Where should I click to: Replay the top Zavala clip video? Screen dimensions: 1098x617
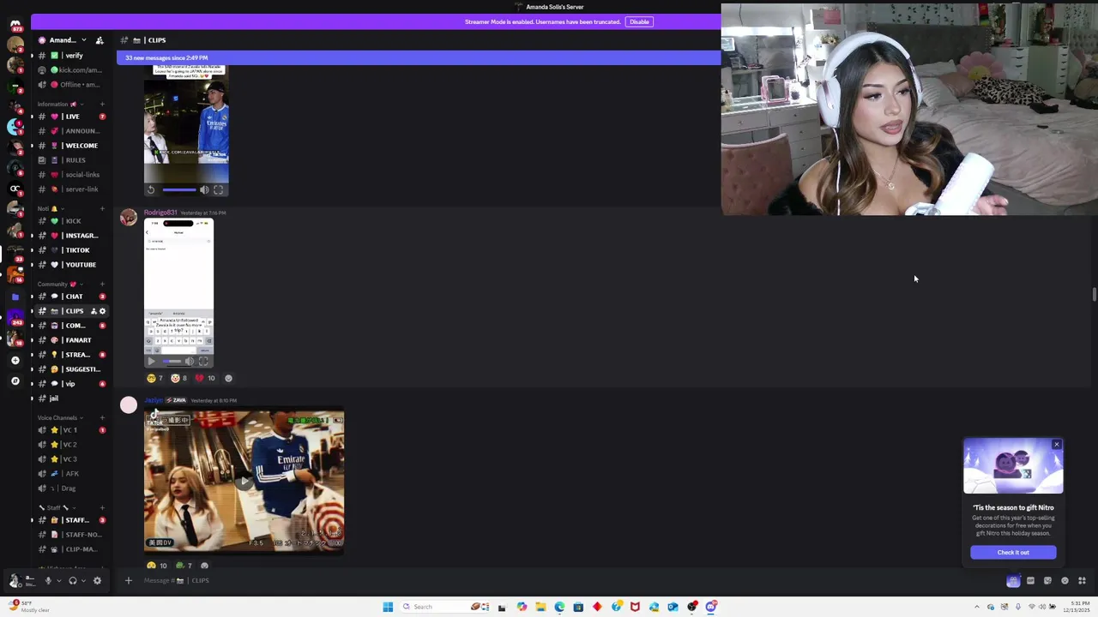click(151, 190)
